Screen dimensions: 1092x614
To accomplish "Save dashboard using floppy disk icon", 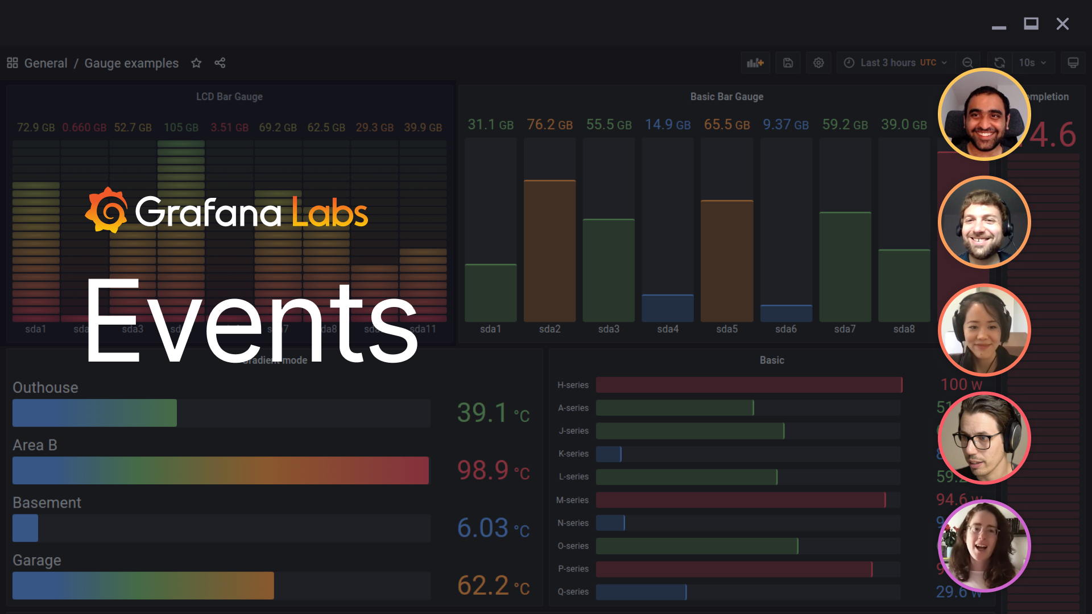I will [788, 63].
